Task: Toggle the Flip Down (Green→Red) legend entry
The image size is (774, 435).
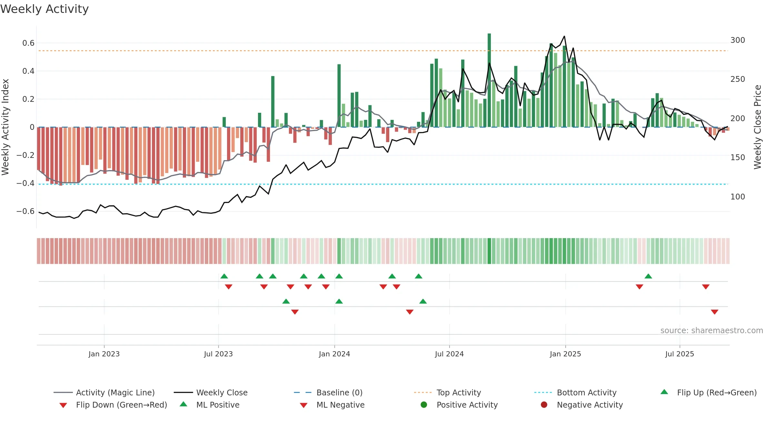Action: (113, 405)
